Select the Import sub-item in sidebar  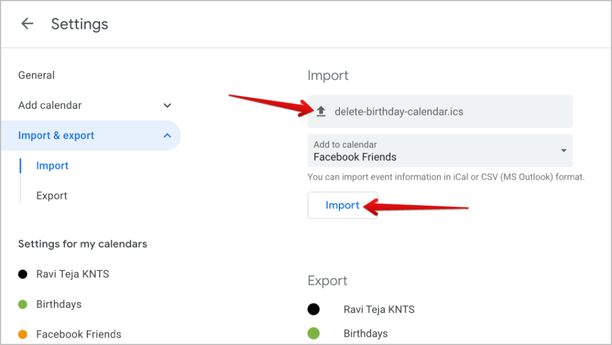(x=53, y=166)
